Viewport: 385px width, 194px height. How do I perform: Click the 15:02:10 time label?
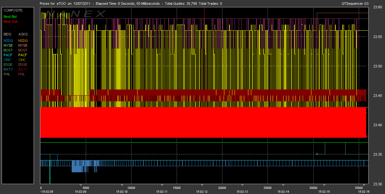coord(122,192)
